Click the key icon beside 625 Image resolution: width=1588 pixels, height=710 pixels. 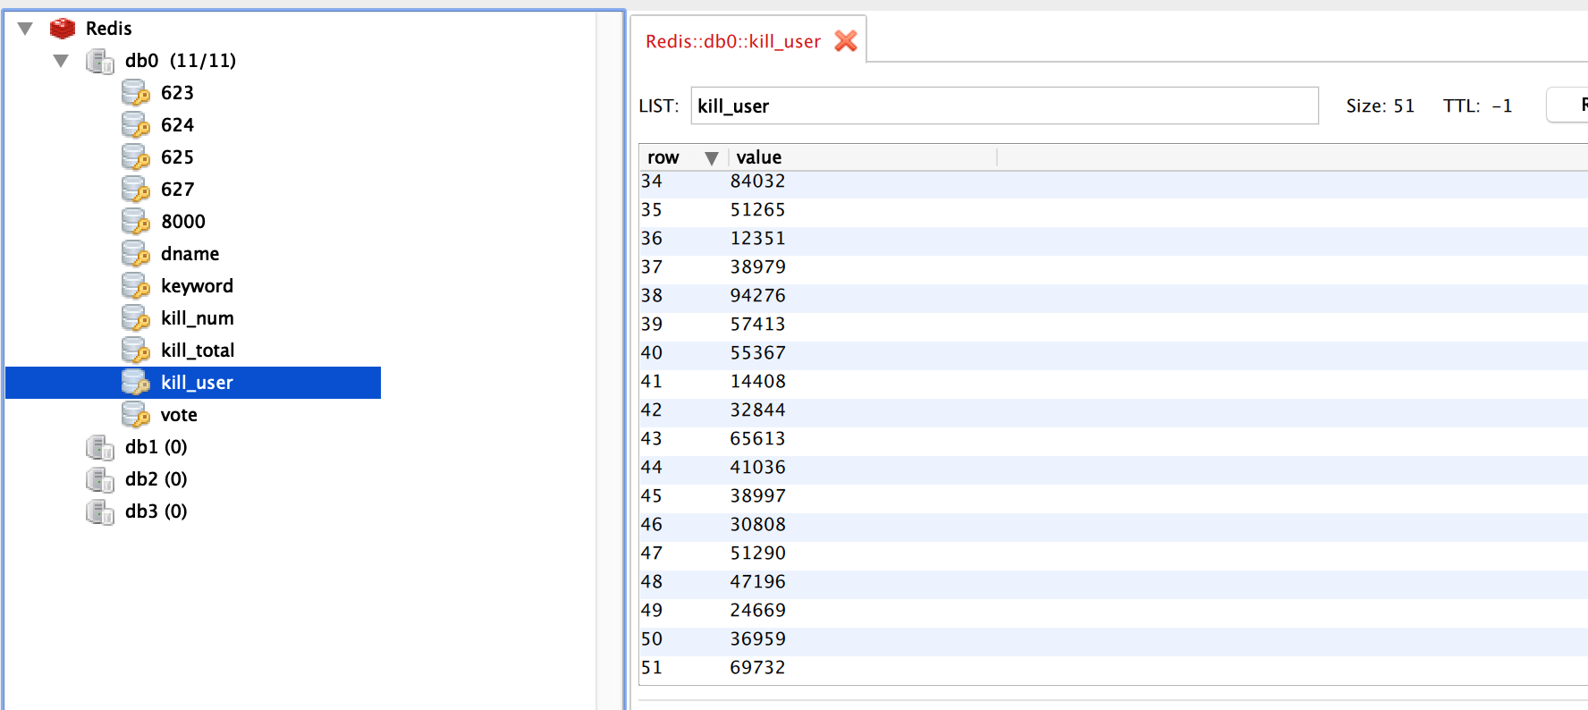coord(135,157)
